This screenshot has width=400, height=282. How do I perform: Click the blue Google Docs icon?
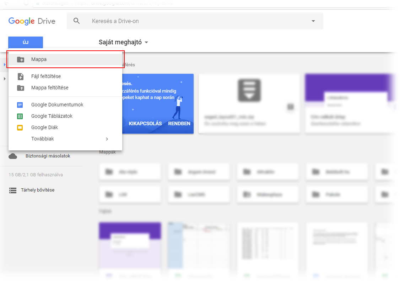[x=20, y=105]
